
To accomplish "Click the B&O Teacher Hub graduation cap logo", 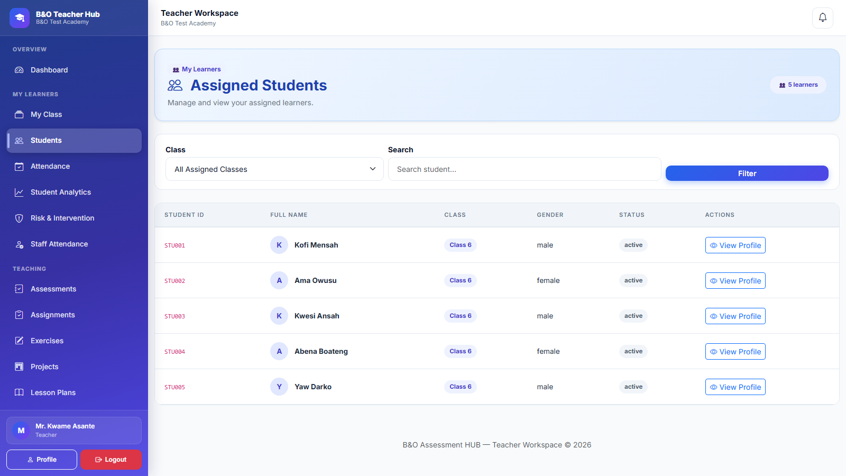I will click(x=20, y=18).
